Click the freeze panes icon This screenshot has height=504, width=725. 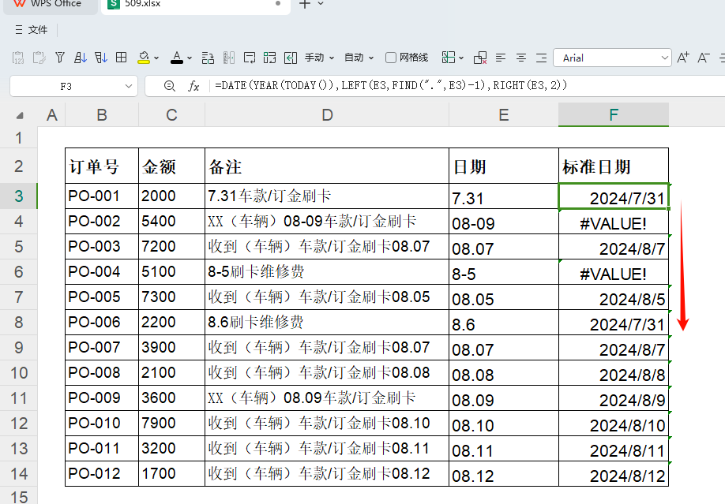[448, 58]
